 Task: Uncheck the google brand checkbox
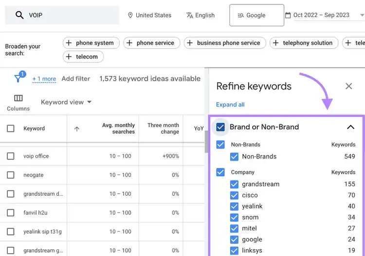click(234, 239)
